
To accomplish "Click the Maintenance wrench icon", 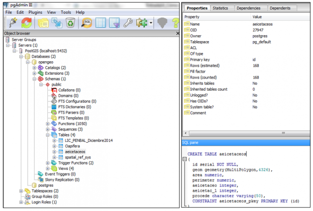I will pyautogui.click(x=128, y=23).
